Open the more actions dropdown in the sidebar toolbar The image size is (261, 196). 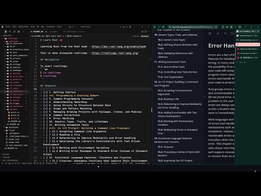23,32
